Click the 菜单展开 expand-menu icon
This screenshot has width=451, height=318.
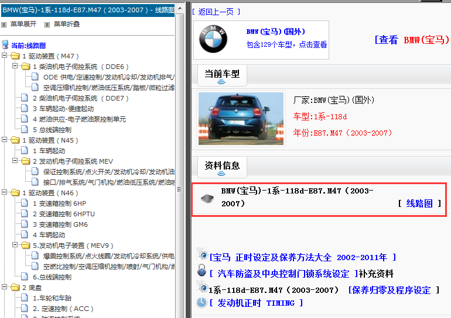(x=4, y=25)
